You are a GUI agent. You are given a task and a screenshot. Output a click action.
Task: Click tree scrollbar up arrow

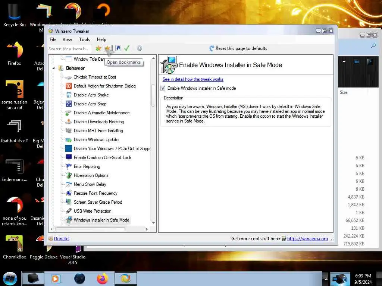click(x=153, y=58)
